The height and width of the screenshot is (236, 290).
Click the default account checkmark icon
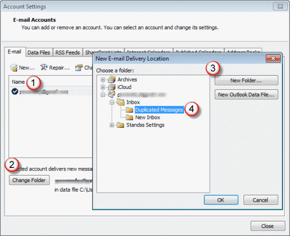[x=15, y=91]
